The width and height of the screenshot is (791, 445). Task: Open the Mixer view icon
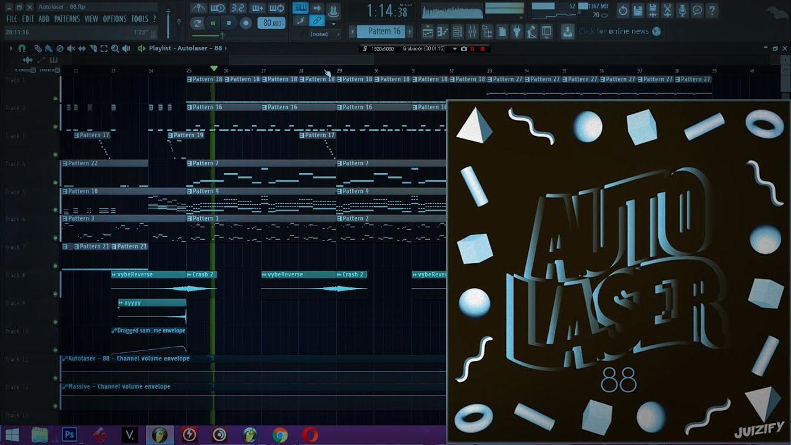pos(472,31)
